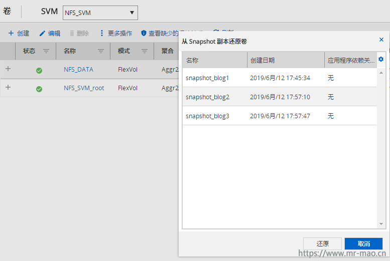Expand the NFS_DATA row with plus sign
The image size is (390, 261).
8,69
